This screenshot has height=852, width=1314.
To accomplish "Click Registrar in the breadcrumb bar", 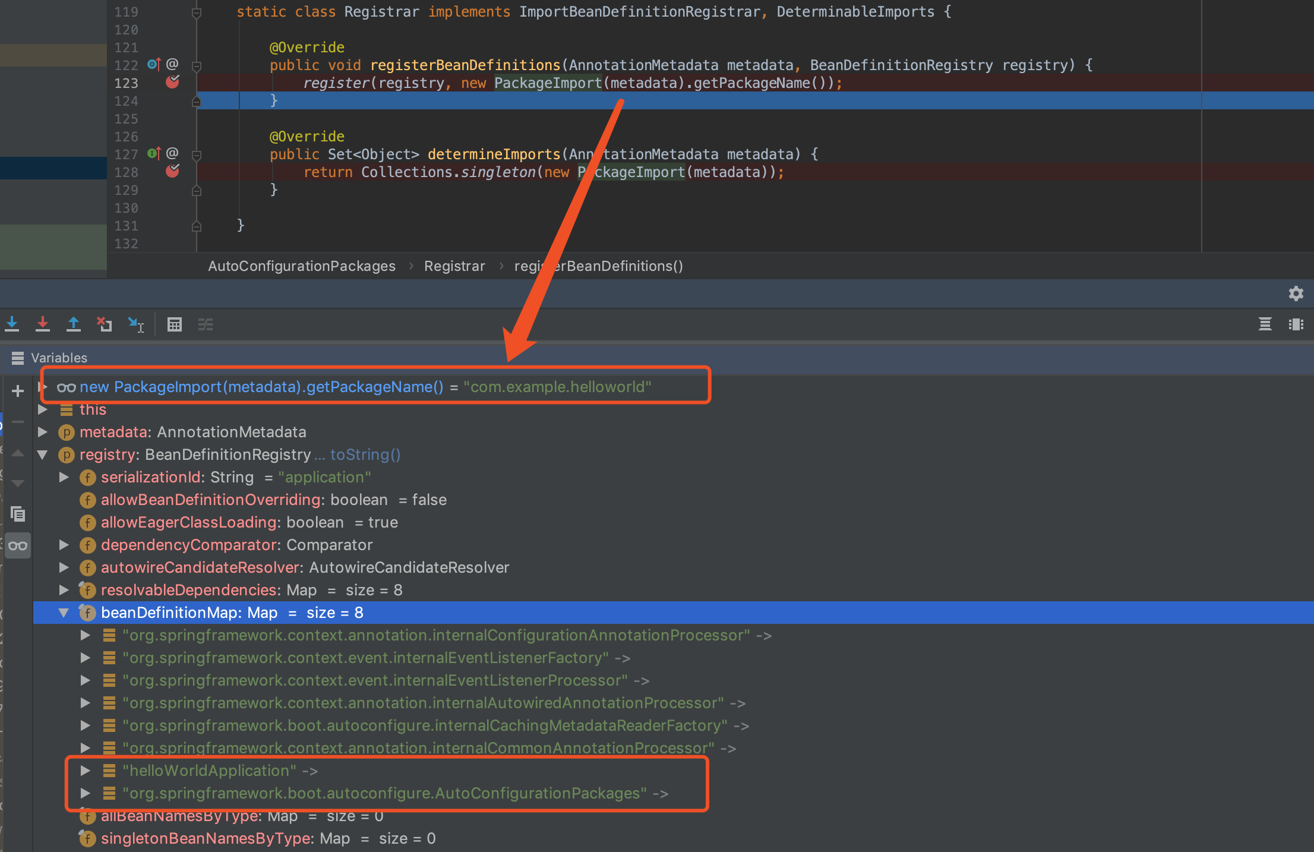I will 454,266.
